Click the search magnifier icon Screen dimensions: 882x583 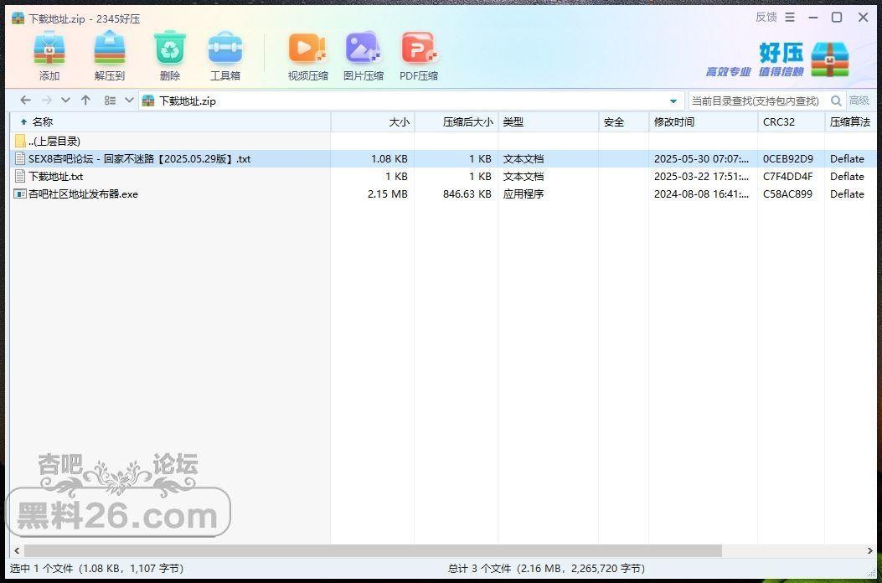pos(837,101)
